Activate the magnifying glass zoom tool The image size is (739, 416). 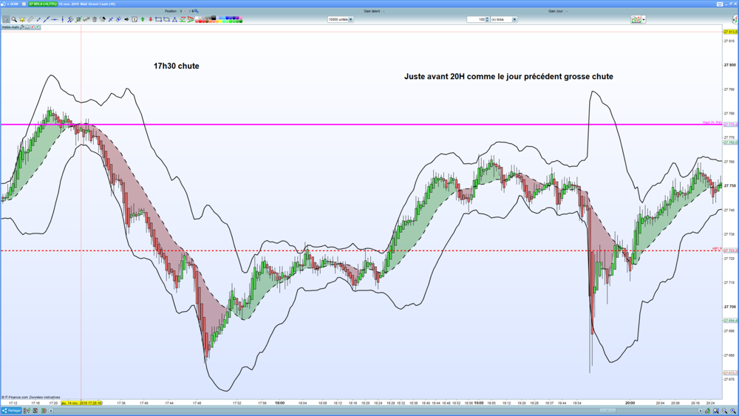tap(14, 19)
